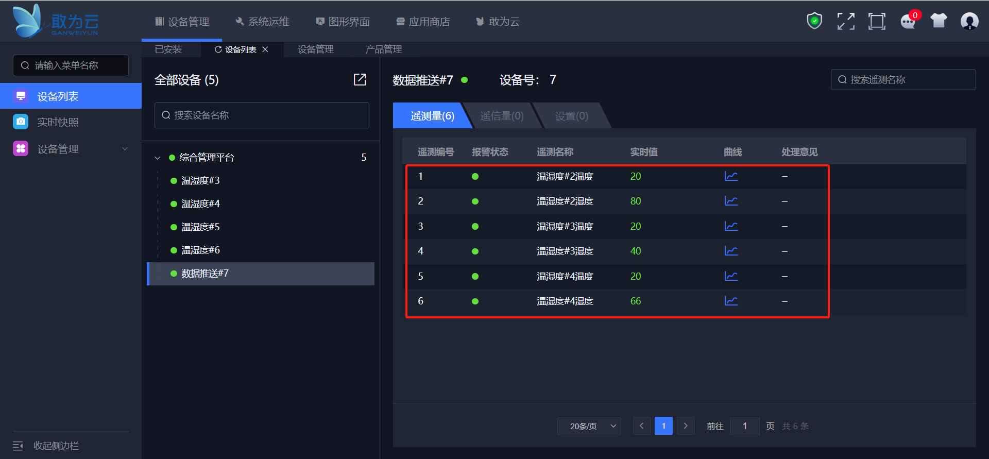Click the green security shield icon
The image size is (989, 459).
(x=814, y=21)
